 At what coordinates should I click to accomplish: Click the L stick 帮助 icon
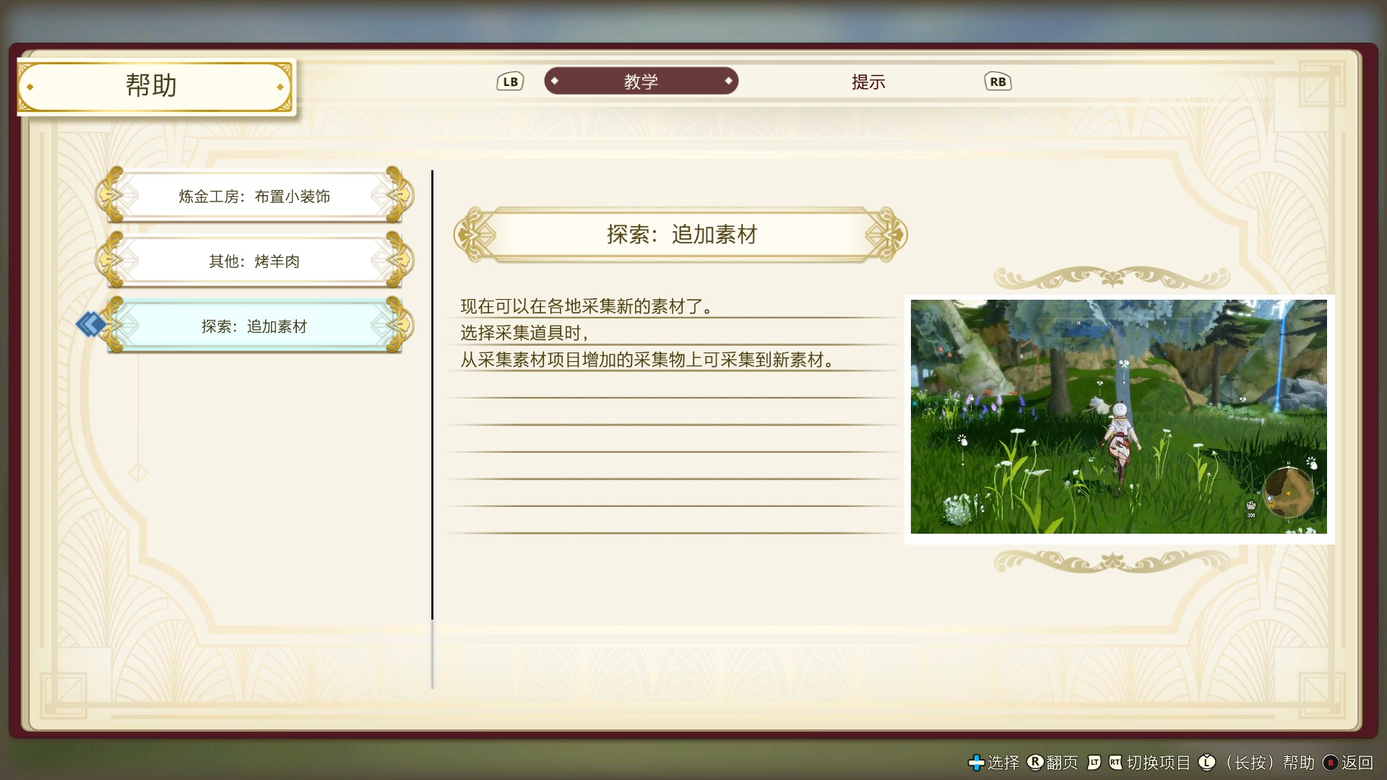pyautogui.click(x=1208, y=762)
